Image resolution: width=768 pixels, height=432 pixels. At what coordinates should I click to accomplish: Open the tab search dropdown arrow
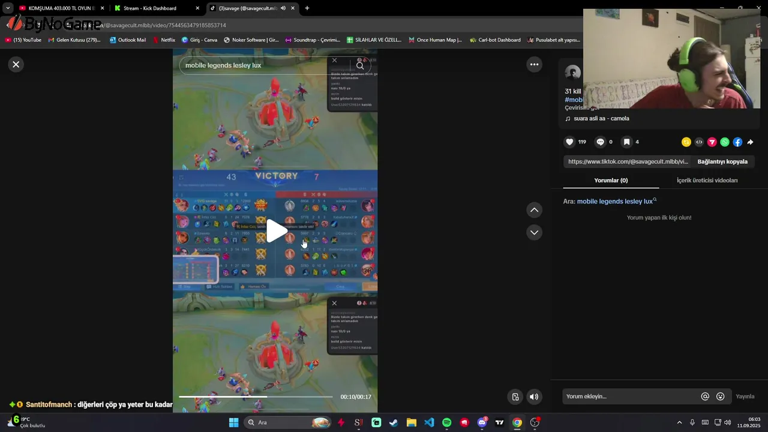[8, 8]
